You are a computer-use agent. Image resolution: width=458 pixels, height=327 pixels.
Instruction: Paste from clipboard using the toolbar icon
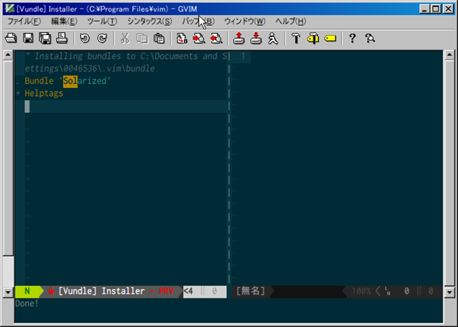coord(158,38)
